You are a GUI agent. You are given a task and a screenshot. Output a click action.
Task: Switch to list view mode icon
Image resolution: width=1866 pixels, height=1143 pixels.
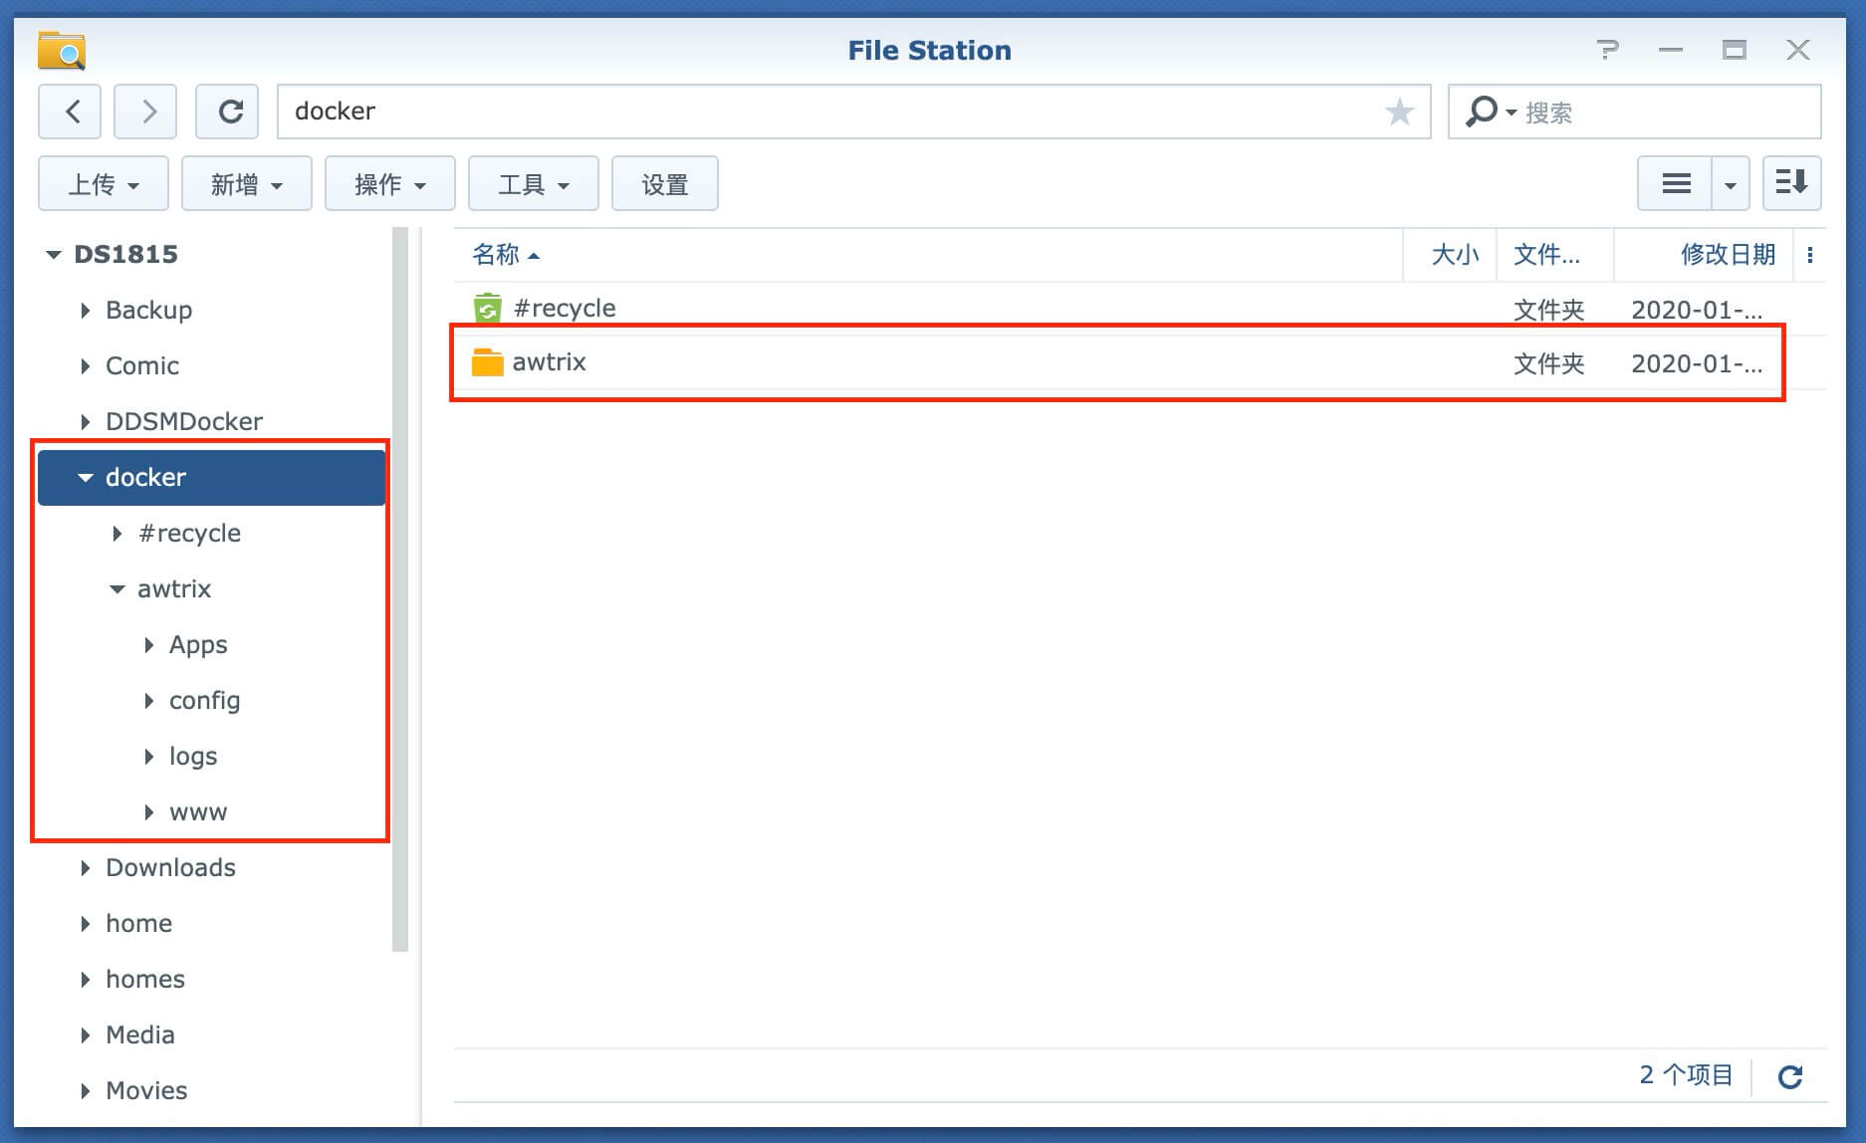(x=1676, y=183)
